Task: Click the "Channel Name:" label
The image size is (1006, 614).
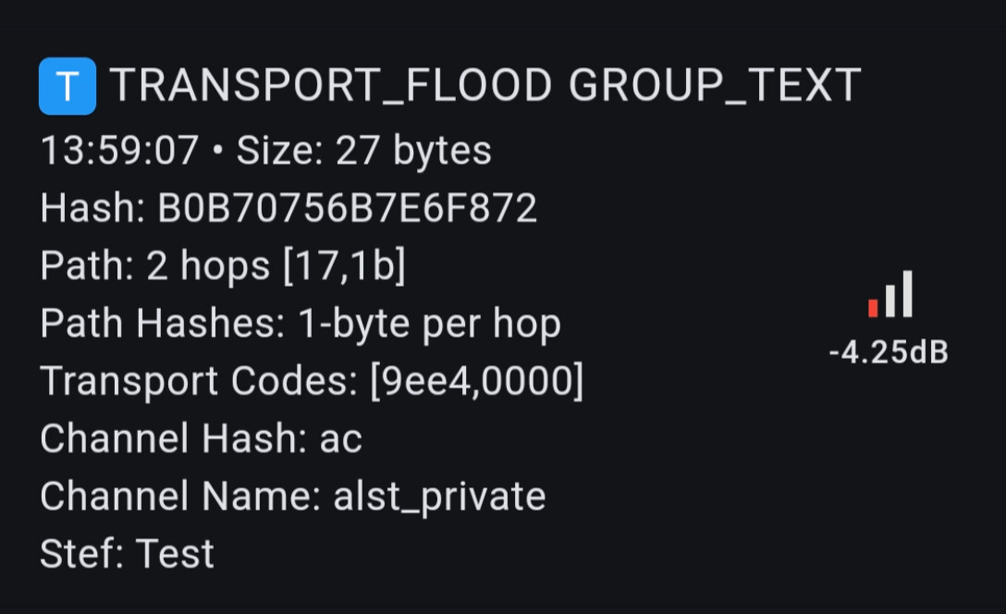Action: [x=181, y=496]
